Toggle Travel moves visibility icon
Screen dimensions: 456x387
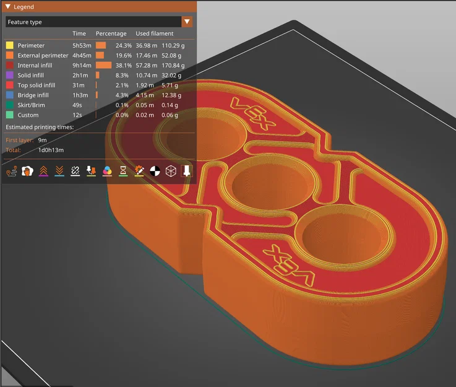click(x=11, y=171)
